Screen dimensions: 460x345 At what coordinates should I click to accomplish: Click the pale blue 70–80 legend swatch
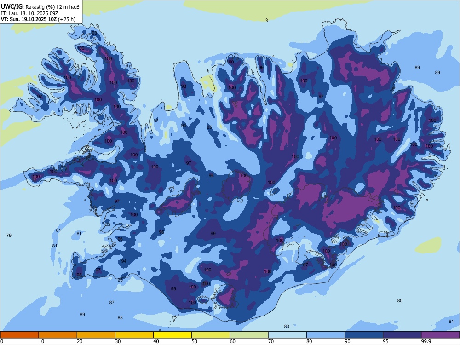point(287,335)
